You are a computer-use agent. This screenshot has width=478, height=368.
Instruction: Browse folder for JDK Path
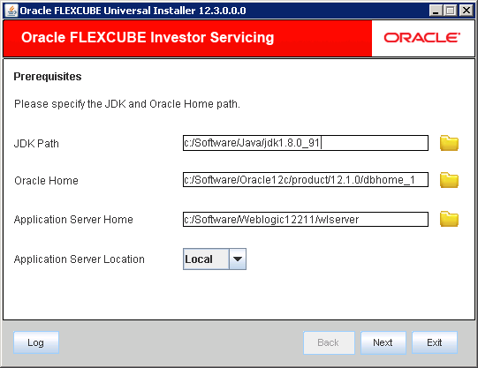click(x=449, y=143)
